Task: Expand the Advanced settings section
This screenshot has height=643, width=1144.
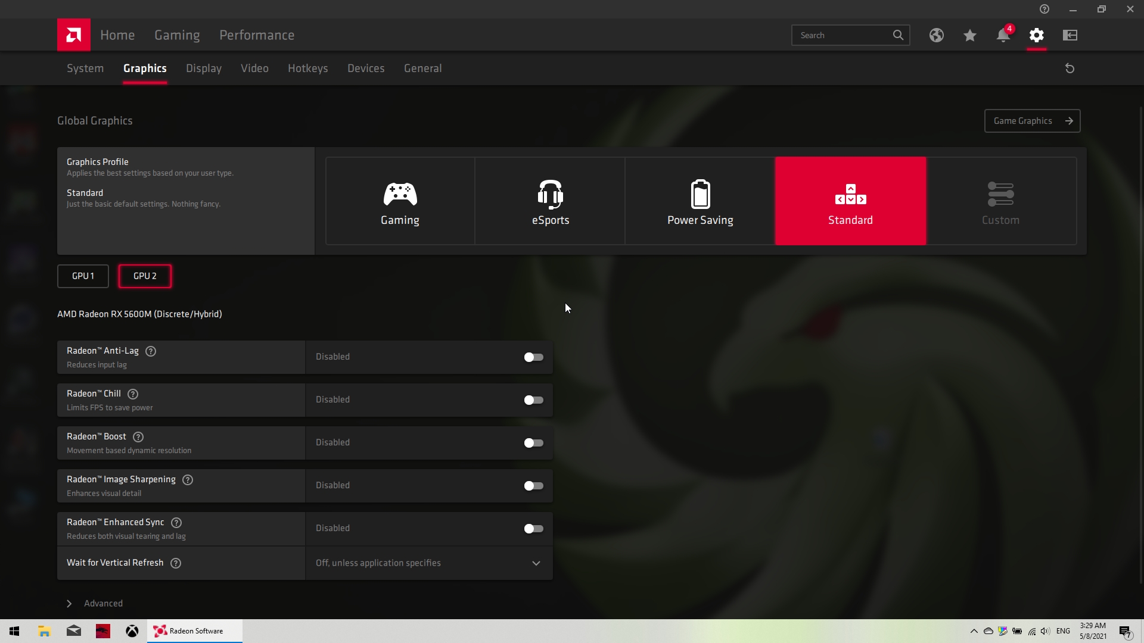Action: (69, 604)
